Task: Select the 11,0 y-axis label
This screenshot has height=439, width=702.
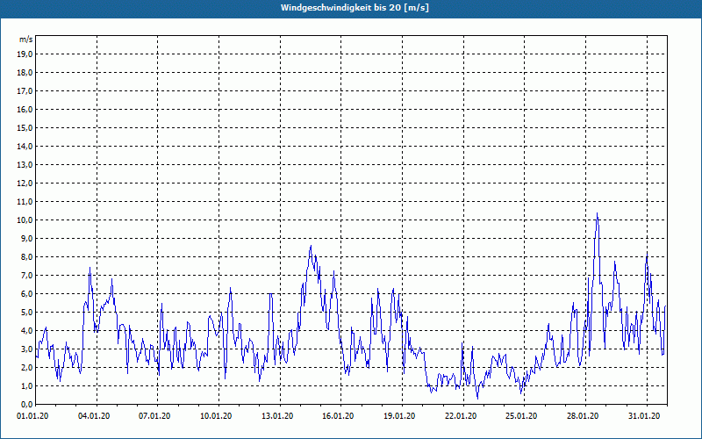Action: [x=25, y=202]
